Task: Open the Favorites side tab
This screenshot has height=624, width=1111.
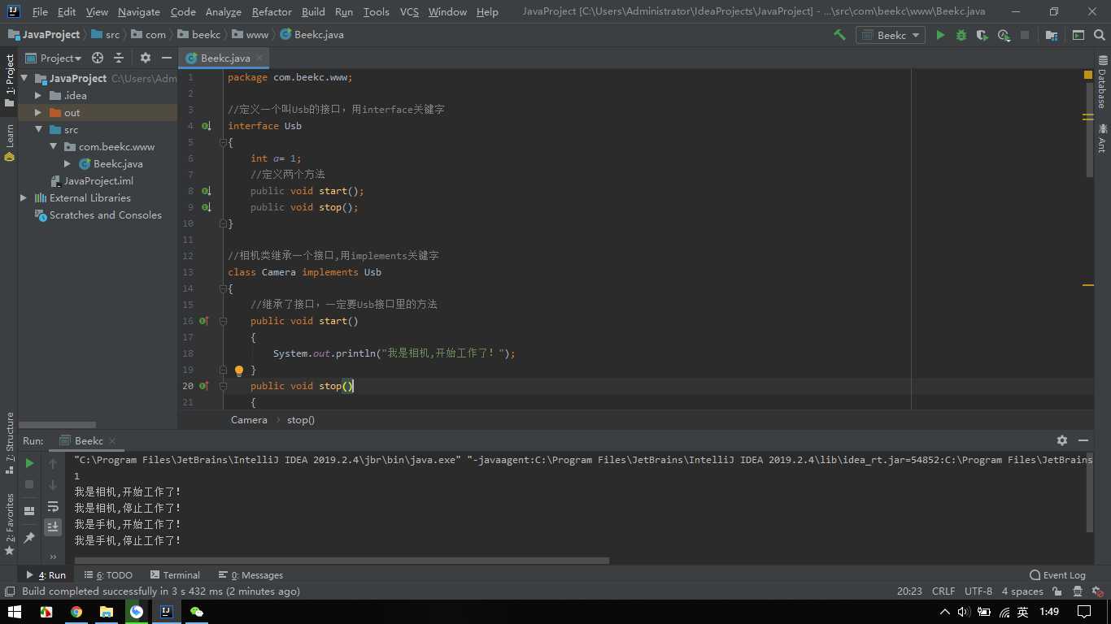Action: coord(10,524)
